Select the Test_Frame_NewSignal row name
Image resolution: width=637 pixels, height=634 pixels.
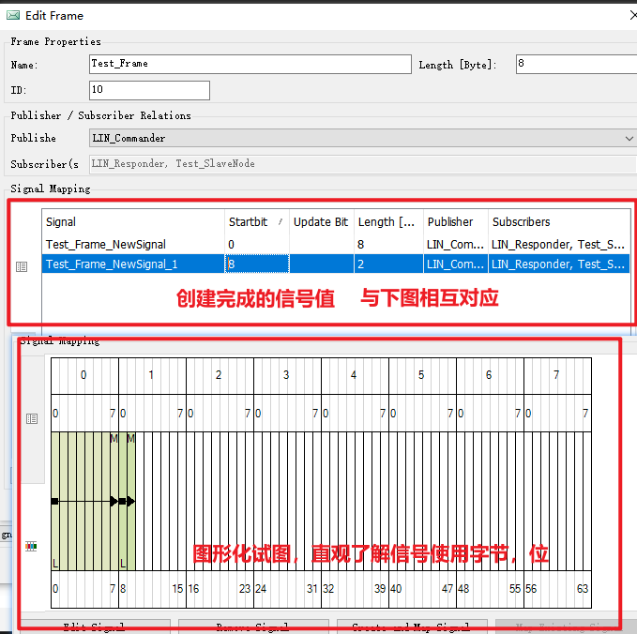pyautogui.click(x=106, y=245)
